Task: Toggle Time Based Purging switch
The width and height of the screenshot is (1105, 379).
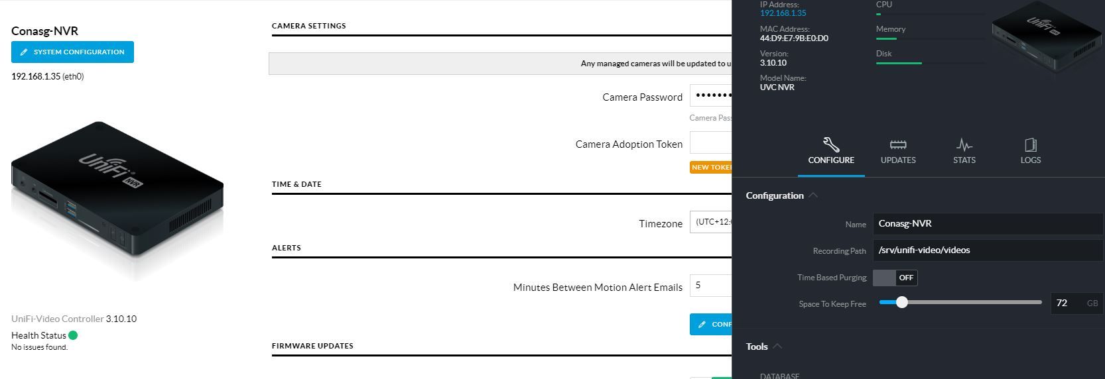Action: click(895, 278)
